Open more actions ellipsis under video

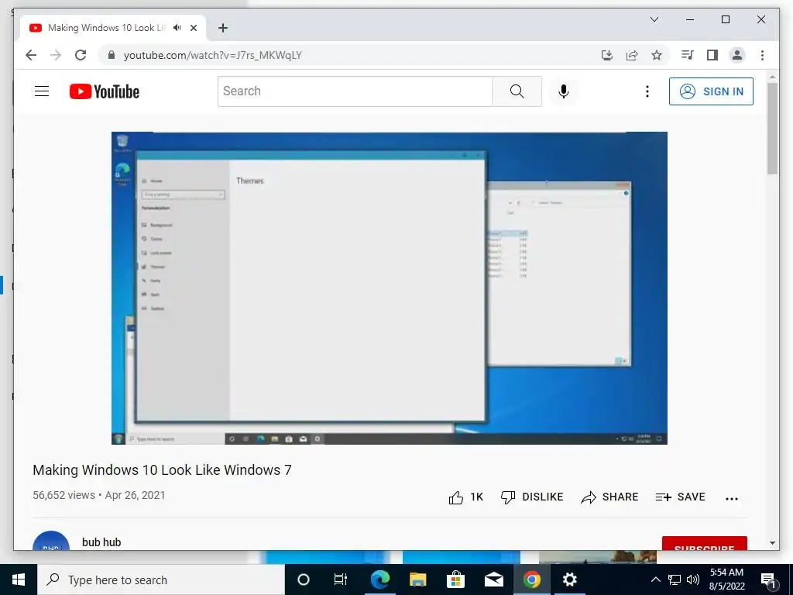point(732,498)
